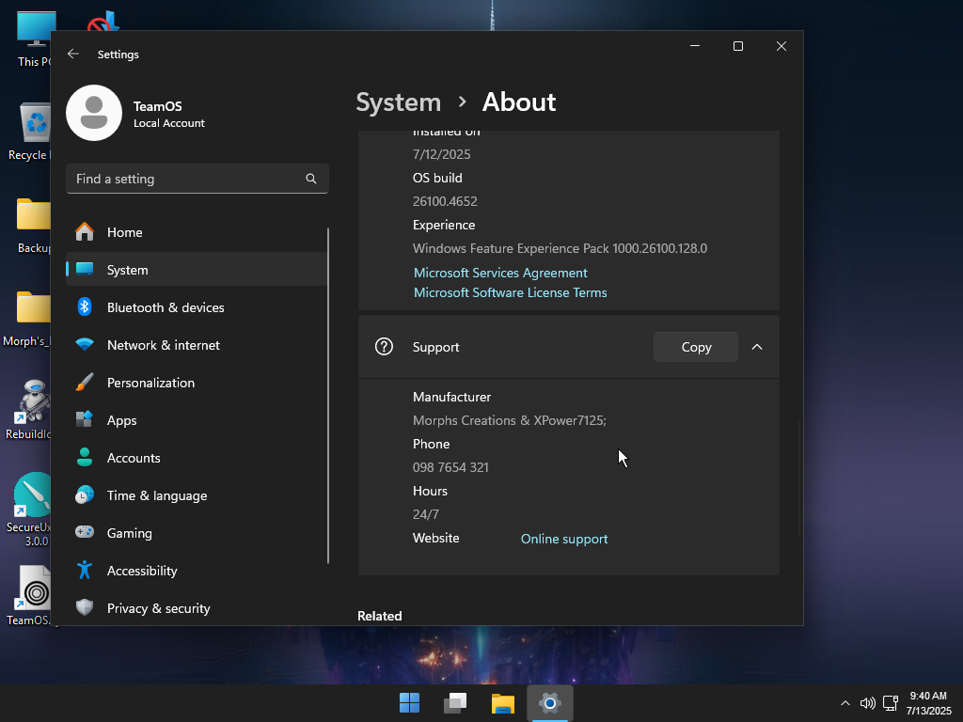Copy the Support information
963x722 pixels.
696,347
